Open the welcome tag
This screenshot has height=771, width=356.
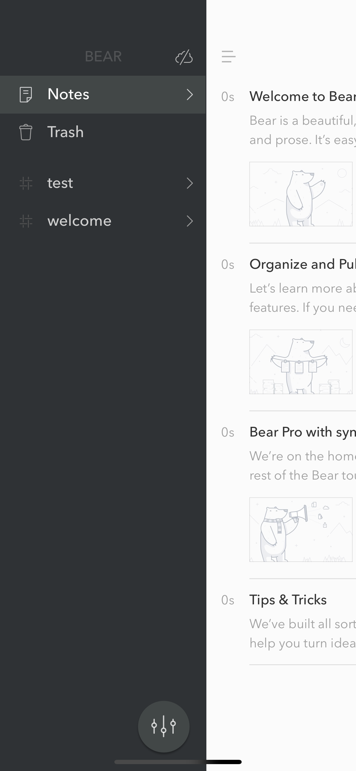point(103,221)
